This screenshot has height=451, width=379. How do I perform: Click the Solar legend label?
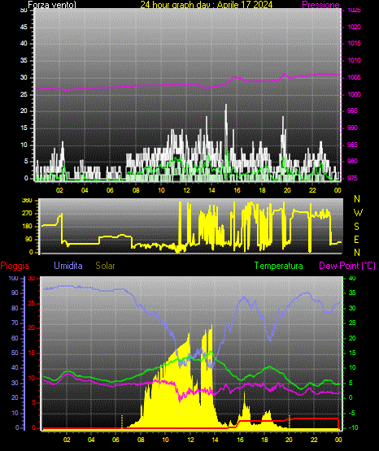pyautogui.click(x=105, y=266)
